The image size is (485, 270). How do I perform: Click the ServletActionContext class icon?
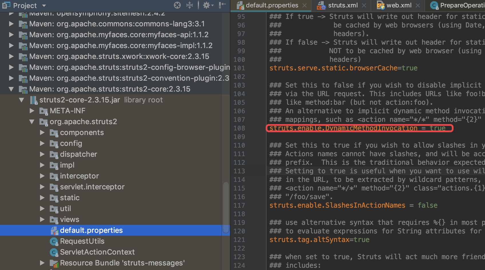pyautogui.click(x=54, y=252)
